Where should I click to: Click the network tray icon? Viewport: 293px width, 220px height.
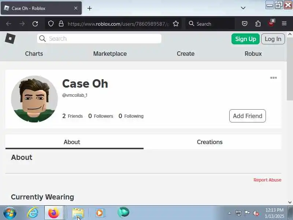point(238,213)
